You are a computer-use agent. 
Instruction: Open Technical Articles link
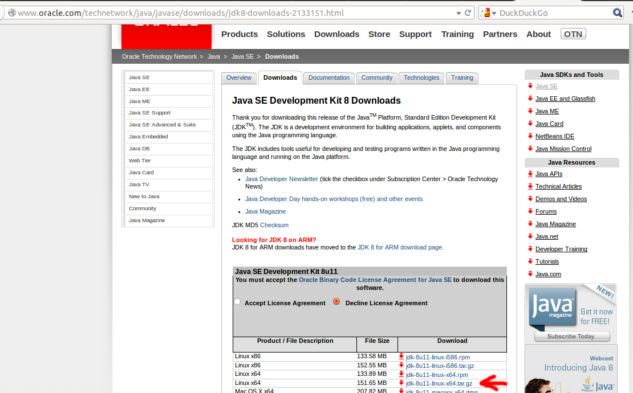click(558, 186)
